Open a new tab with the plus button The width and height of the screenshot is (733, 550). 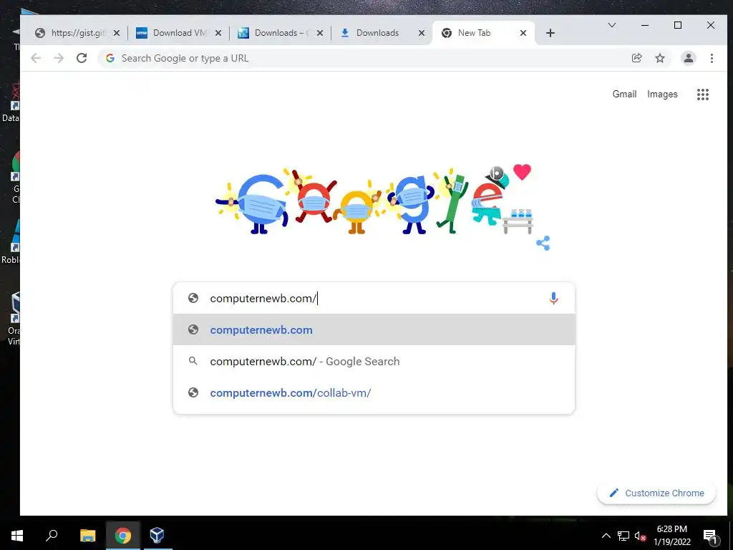click(550, 33)
